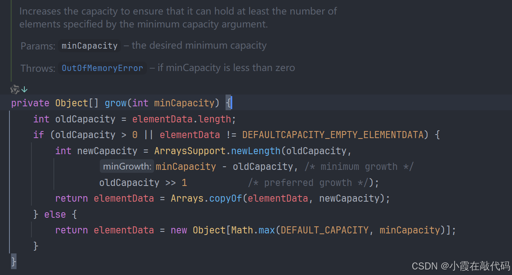Click OutOfMemoryError link in the Javadoc
This screenshot has width=512, height=275.
point(103,68)
